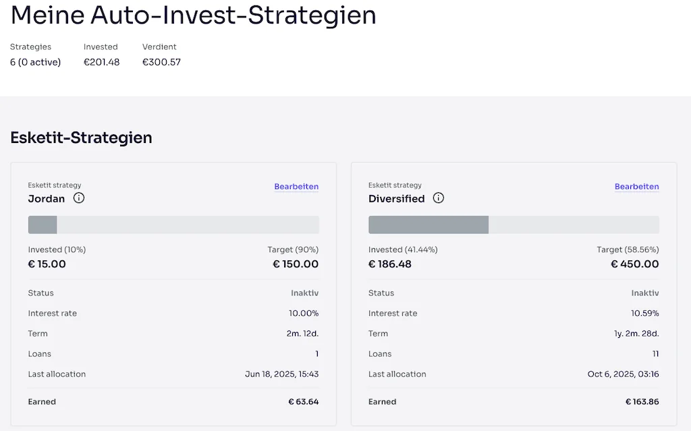Open the info icon next to Diversified

click(x=439, y=198)
